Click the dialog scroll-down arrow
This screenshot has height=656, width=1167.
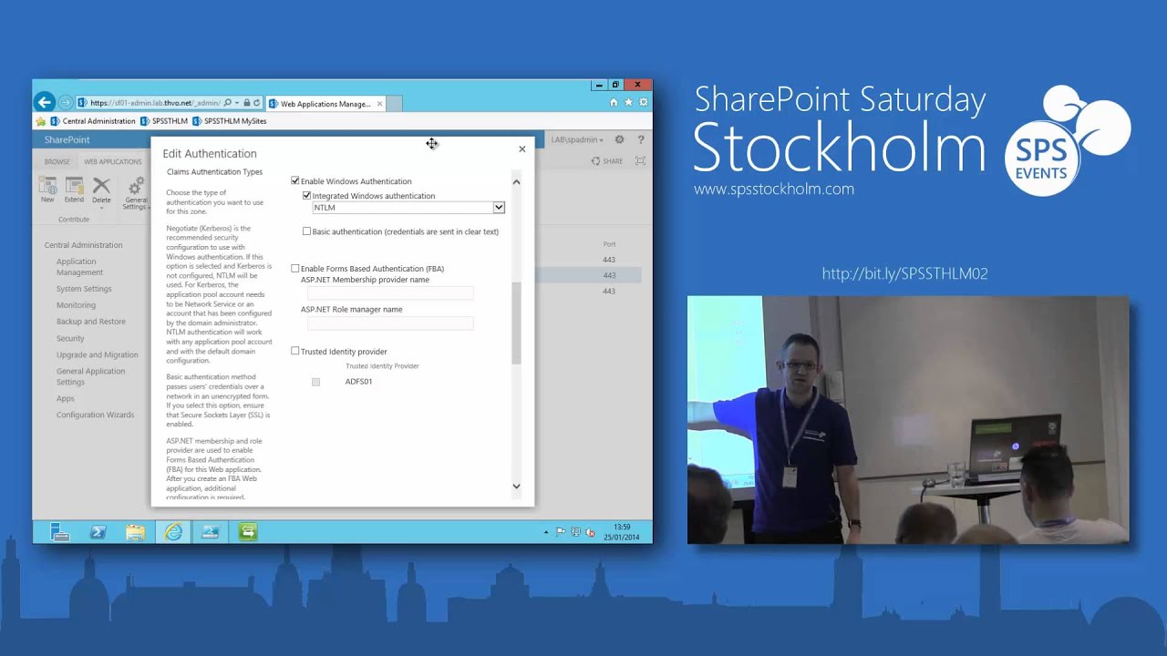click(516, 486)
